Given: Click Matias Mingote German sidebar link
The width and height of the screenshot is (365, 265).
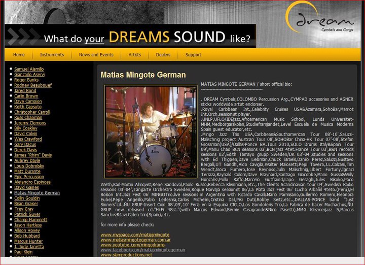Looking at the screenshot, I should pyautogui.click(x=37, y=193).
